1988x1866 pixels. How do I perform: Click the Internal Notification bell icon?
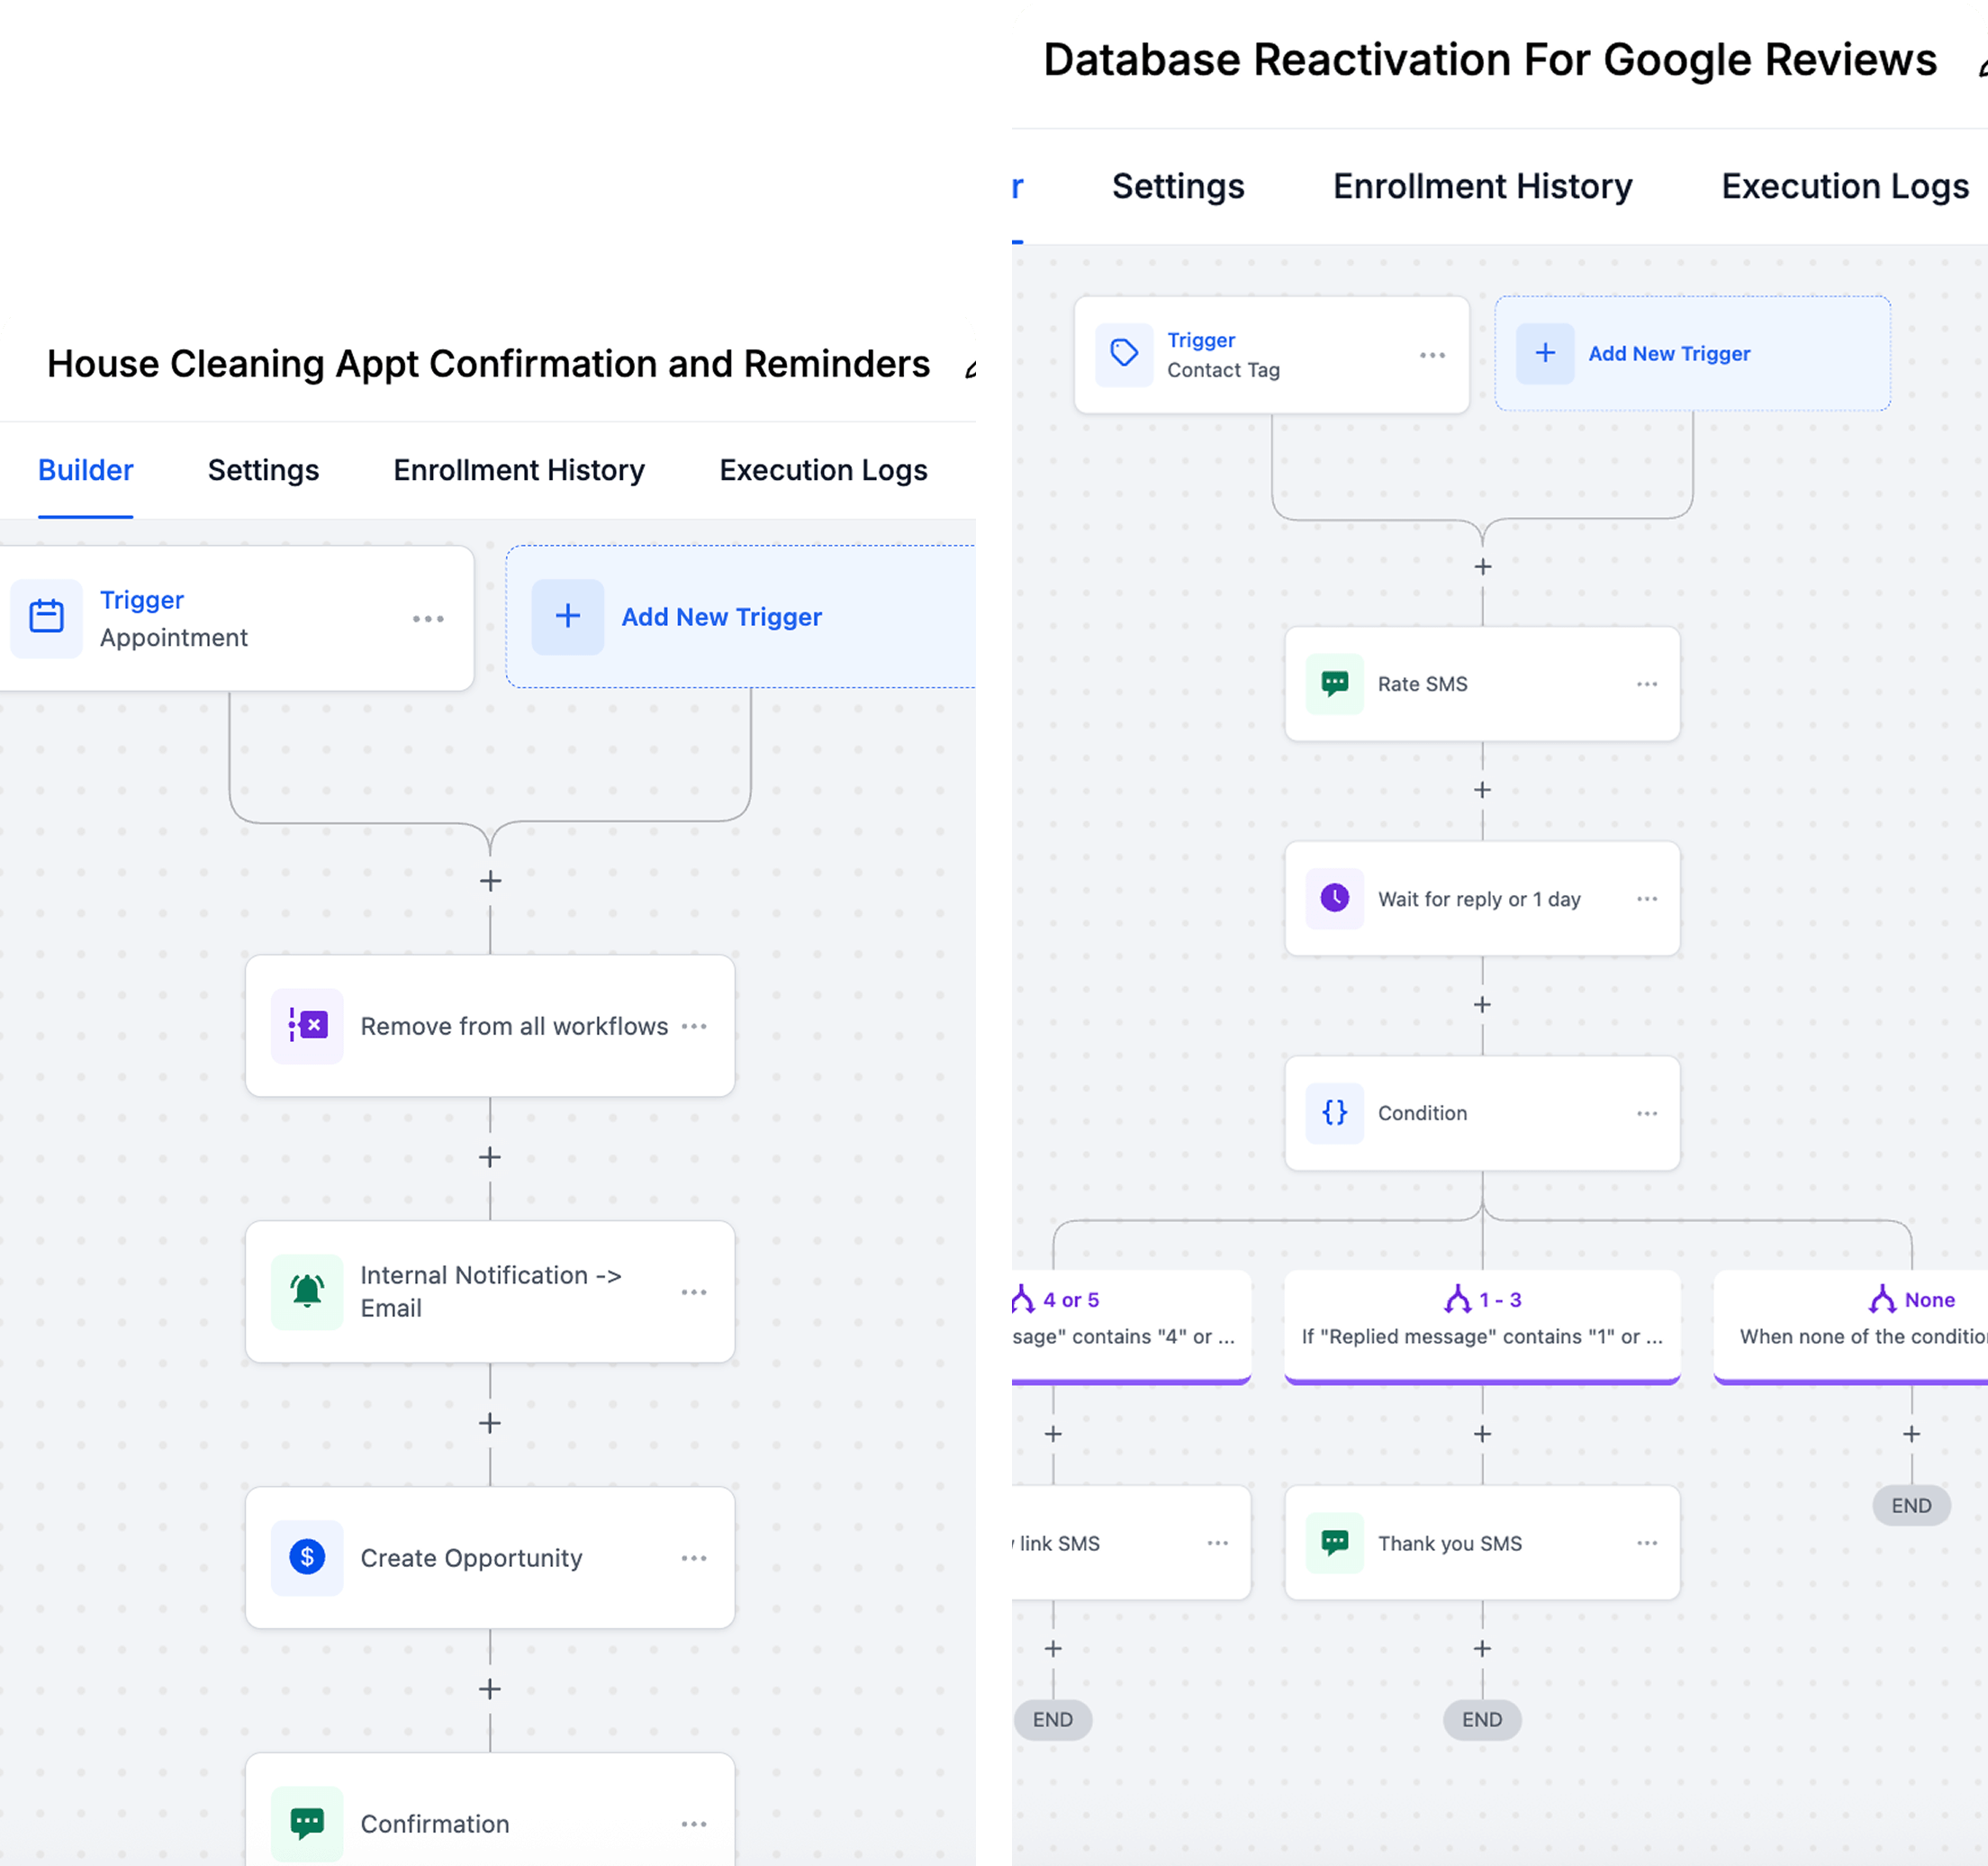[307, 1291]
